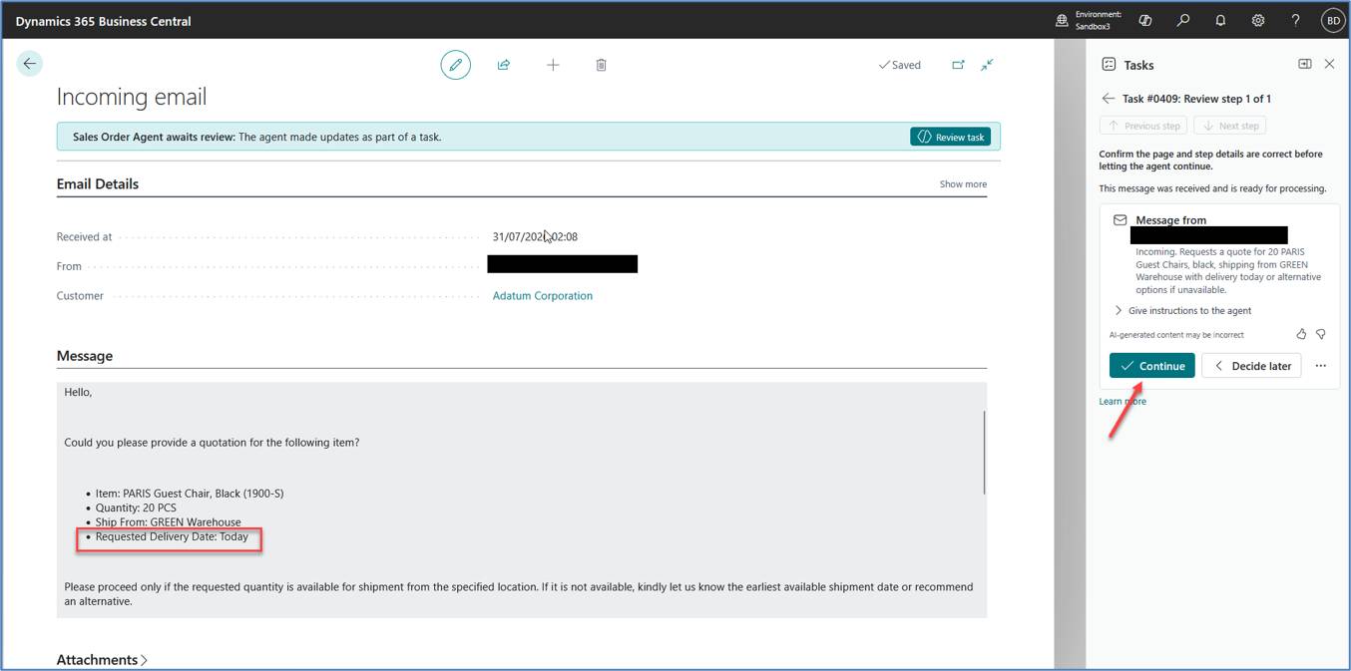Open settings gear icon

coord(1258,20)
